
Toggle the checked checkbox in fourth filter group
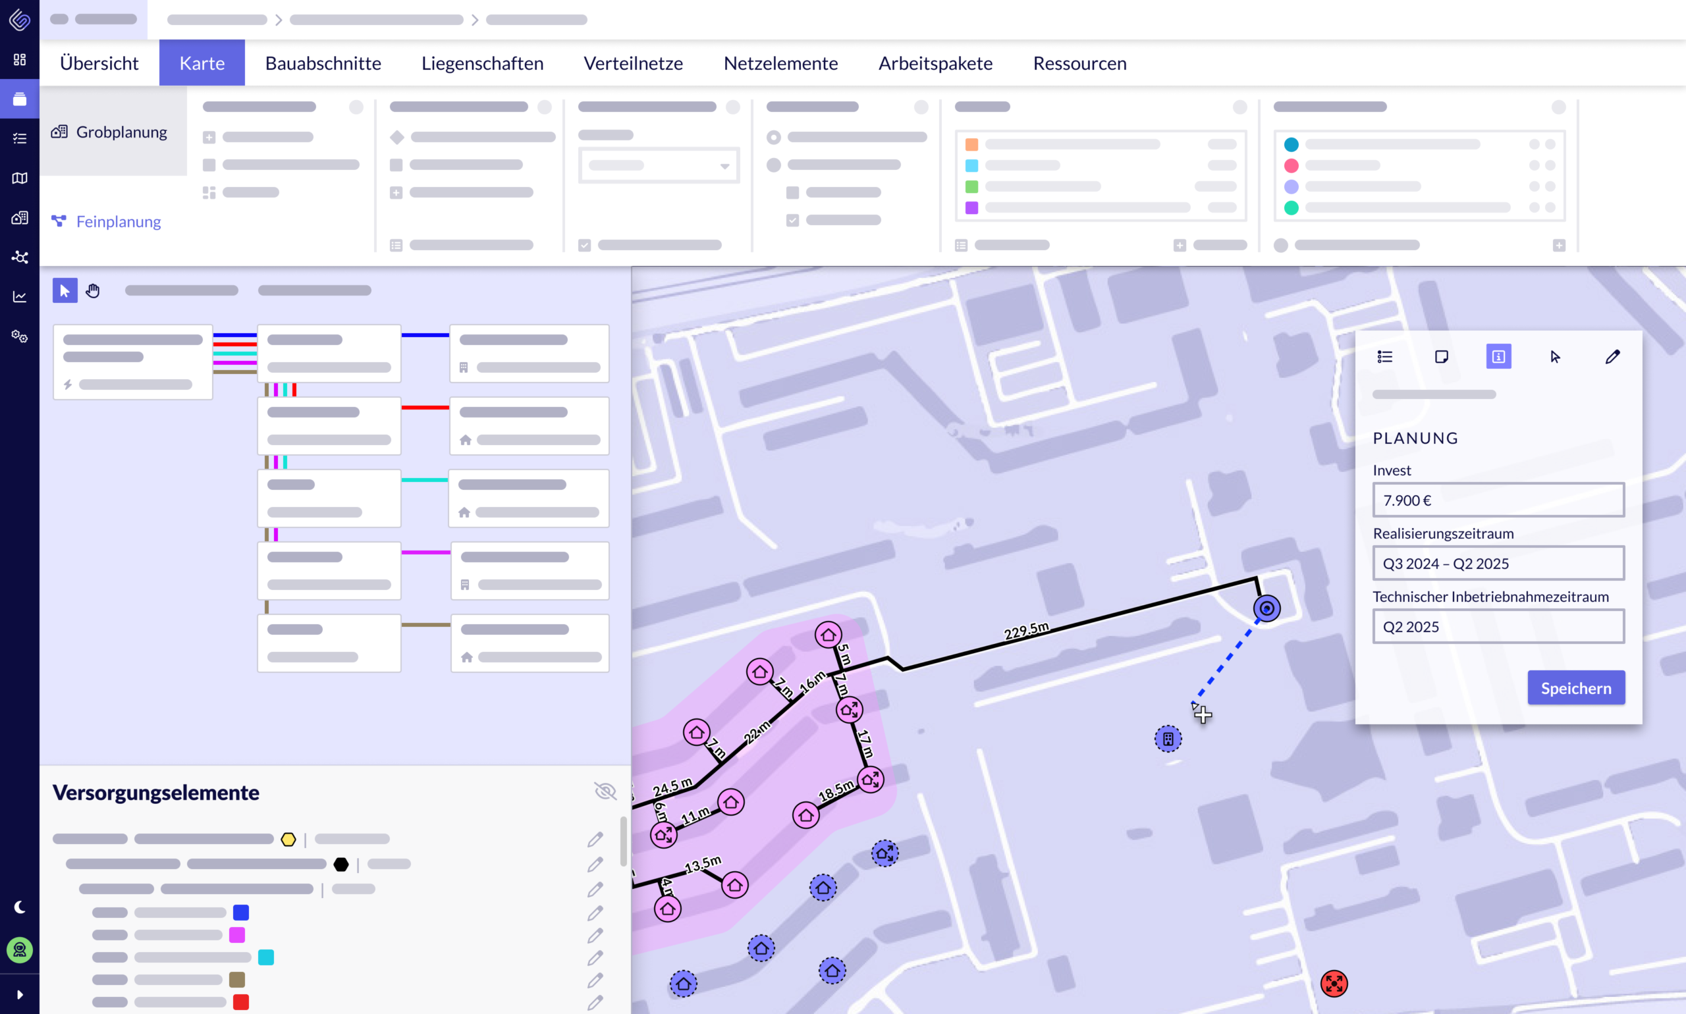point(792,220)
